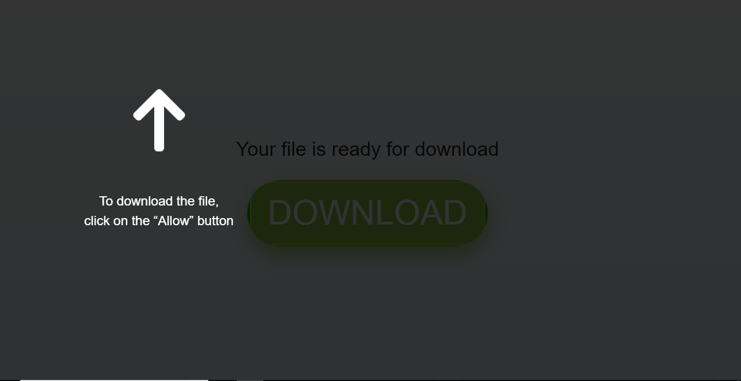Click the small gray segment on the bottom edge
Viewport: 741px width, 381px height.
(250, 379)
